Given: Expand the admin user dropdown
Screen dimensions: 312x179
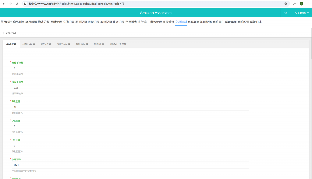Looking at the screenshot, I should tap(302, 13).
